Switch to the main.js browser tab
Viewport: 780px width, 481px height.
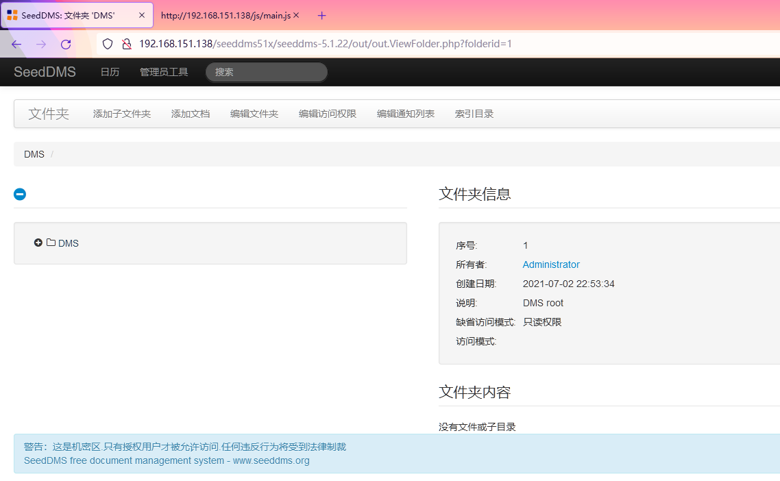pyautogui.click(x=225, y=15)
